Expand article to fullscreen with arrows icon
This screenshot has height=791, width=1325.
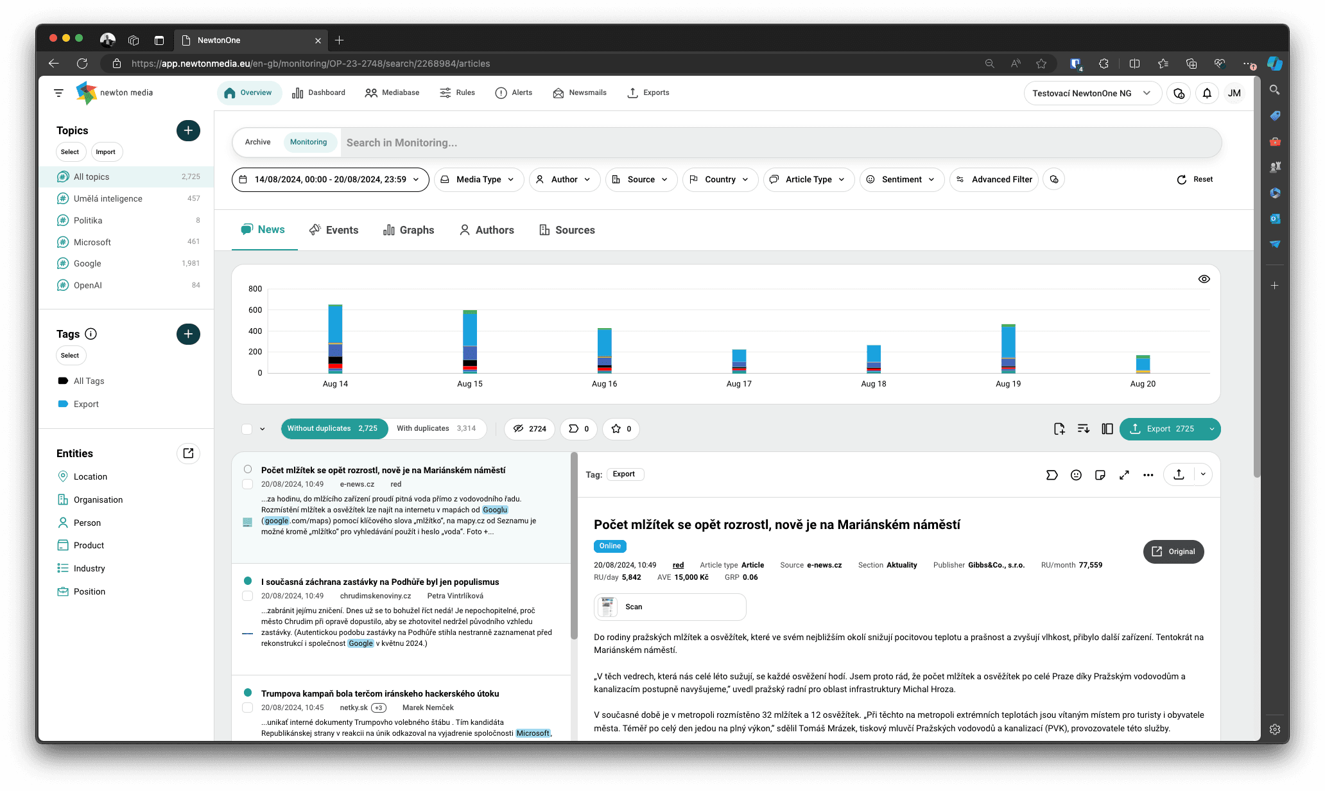tap(1124, 475)
